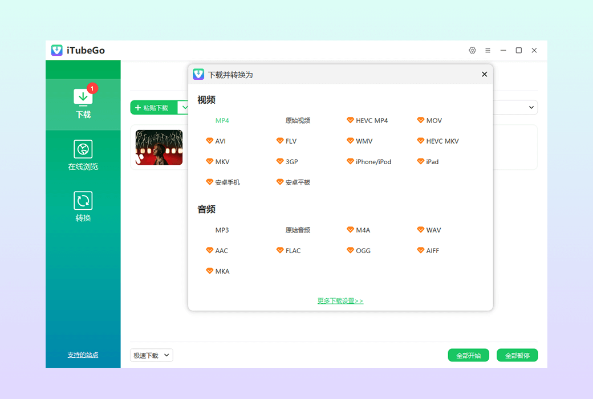The width and height of the screenshot is (593, 399).
Task: Expand the dropdown at top right of list
Action: pos(531,107)
